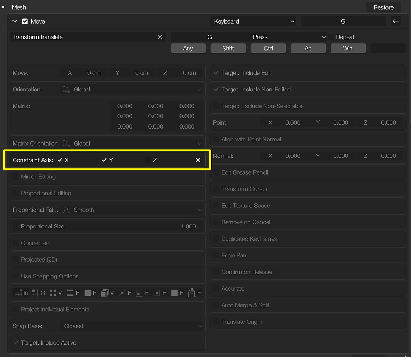
Task: Open the Matrix Orientation Global dropdown
Action: point(132,144)
